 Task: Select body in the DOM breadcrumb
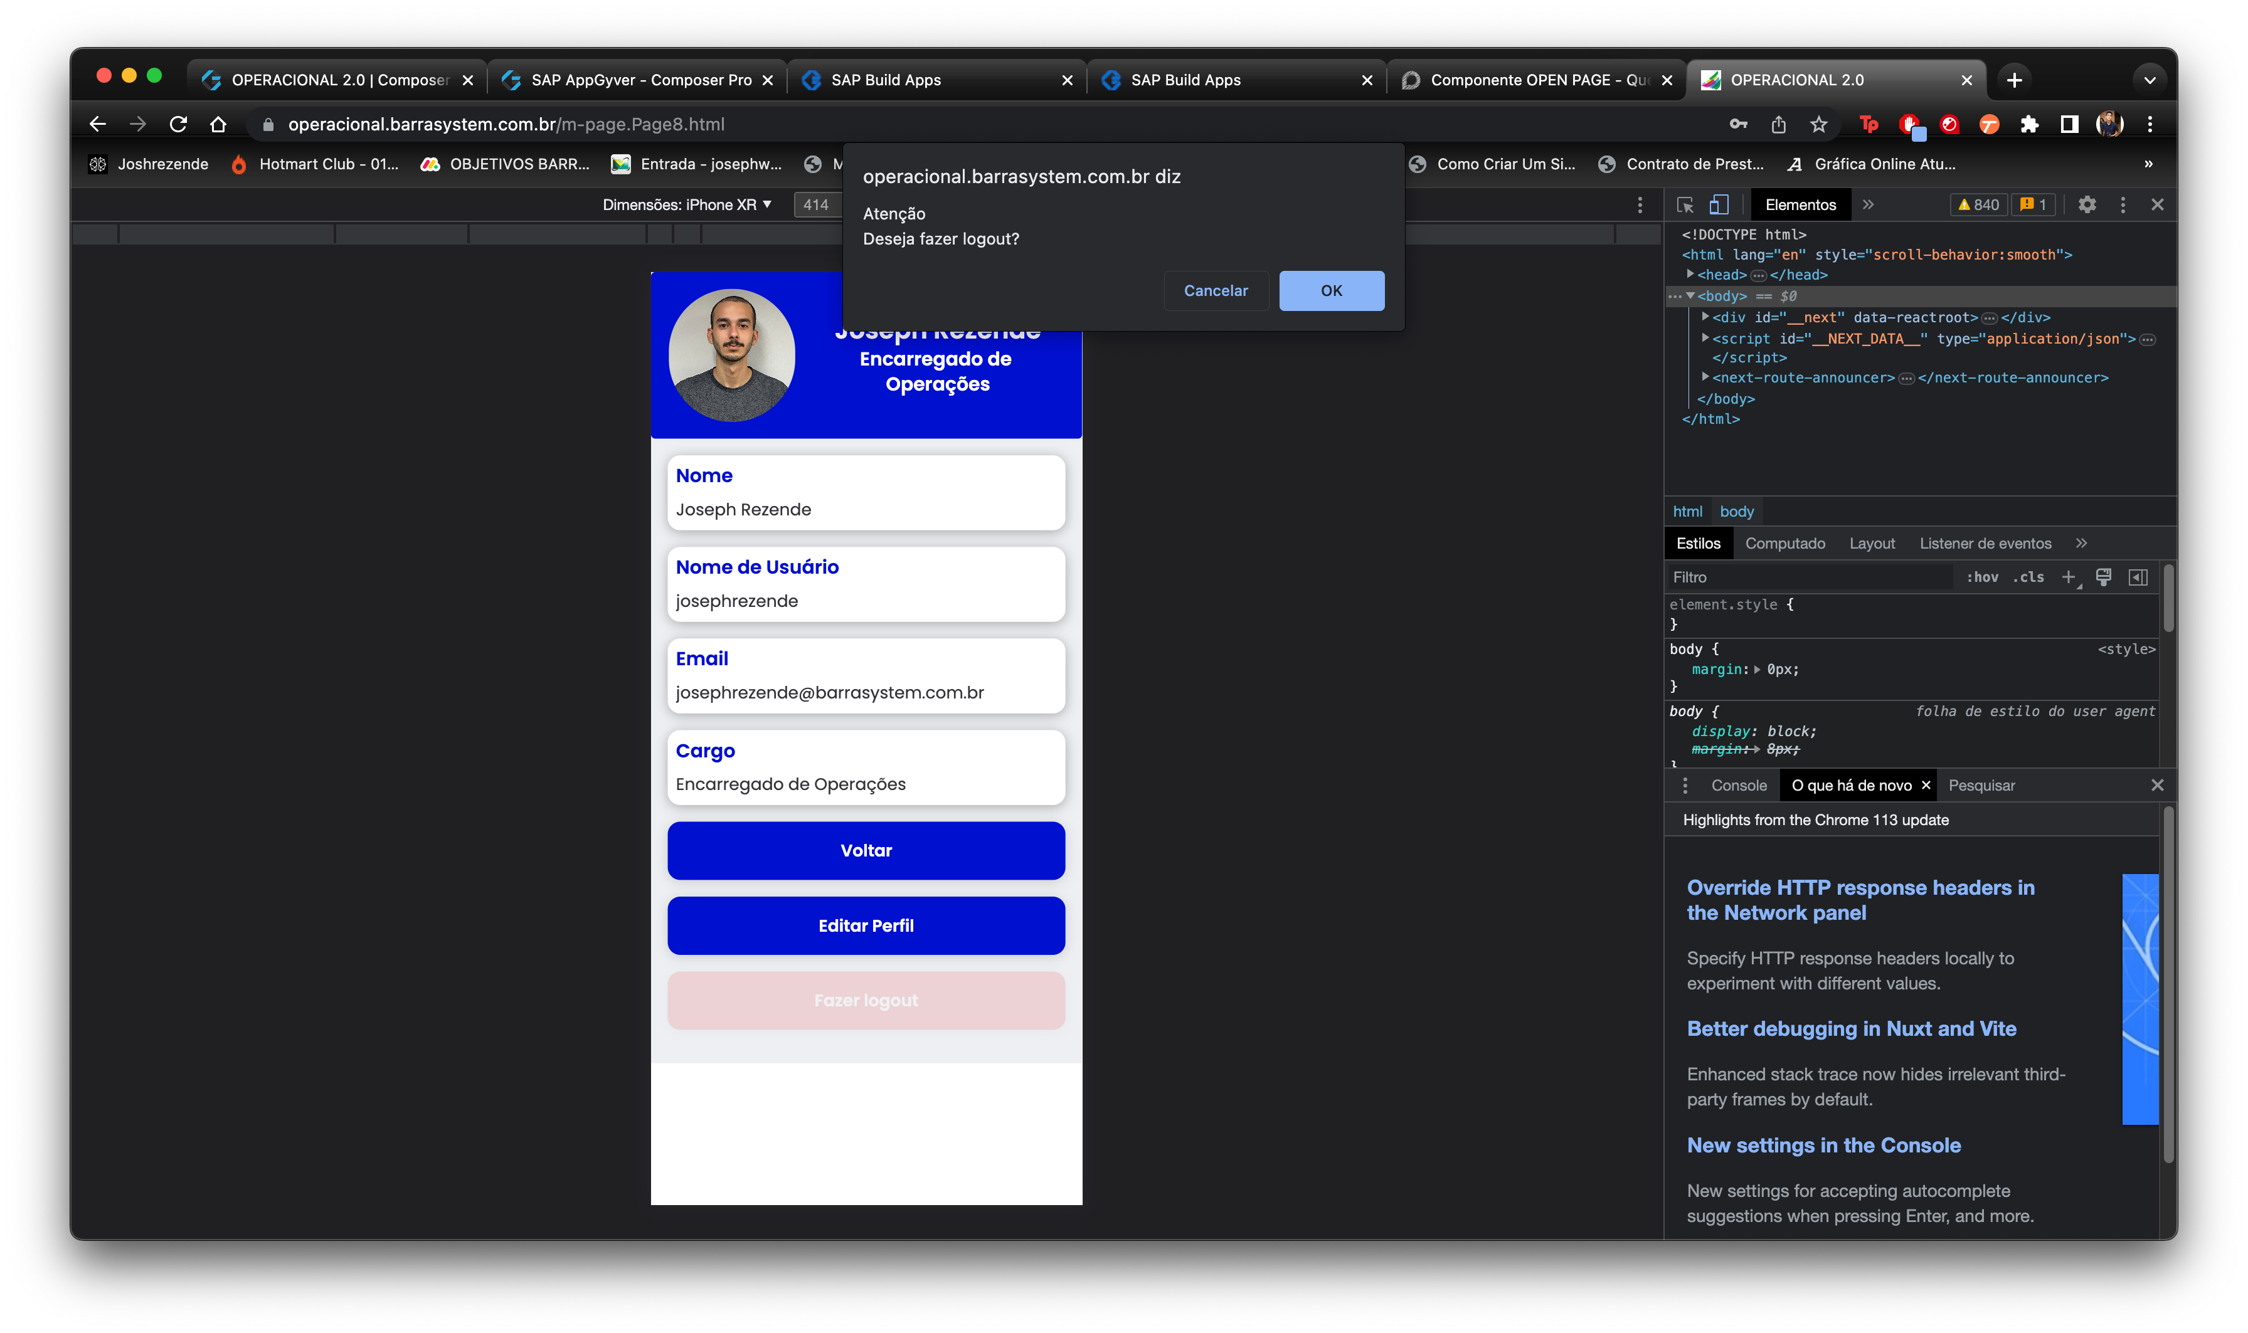tap(1736, 511)
